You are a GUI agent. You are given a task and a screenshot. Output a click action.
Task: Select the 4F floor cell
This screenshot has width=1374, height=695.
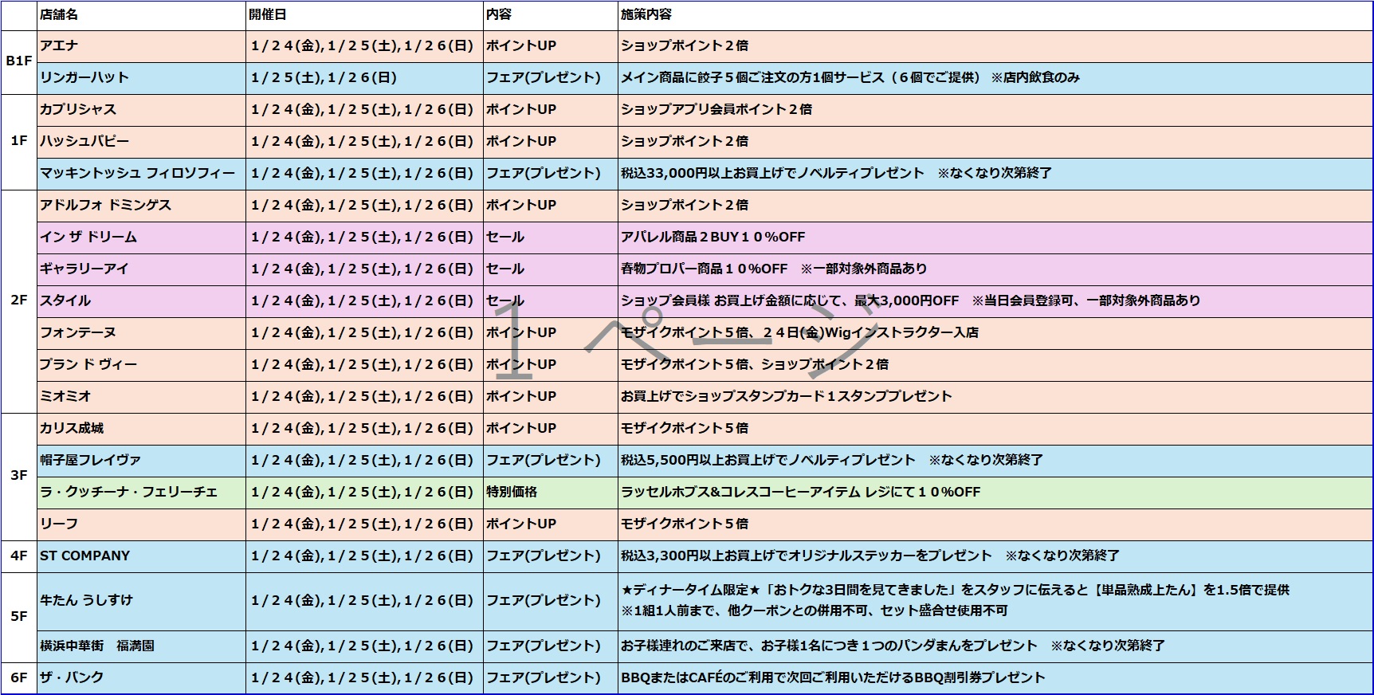(x=19, y=556)
